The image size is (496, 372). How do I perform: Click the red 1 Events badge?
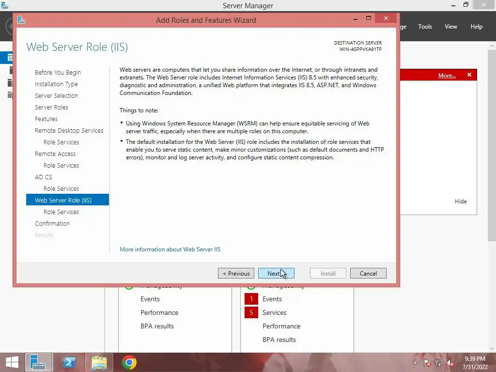pos(251,299)
